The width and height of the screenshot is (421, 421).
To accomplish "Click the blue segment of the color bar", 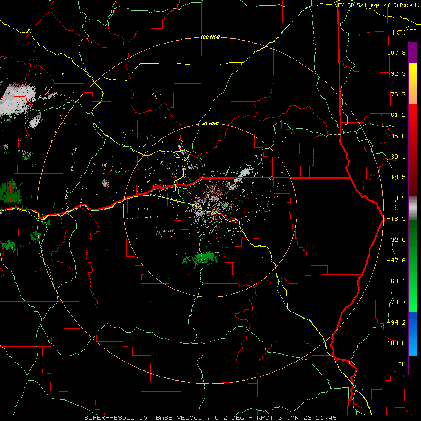I will pos(413,334).
